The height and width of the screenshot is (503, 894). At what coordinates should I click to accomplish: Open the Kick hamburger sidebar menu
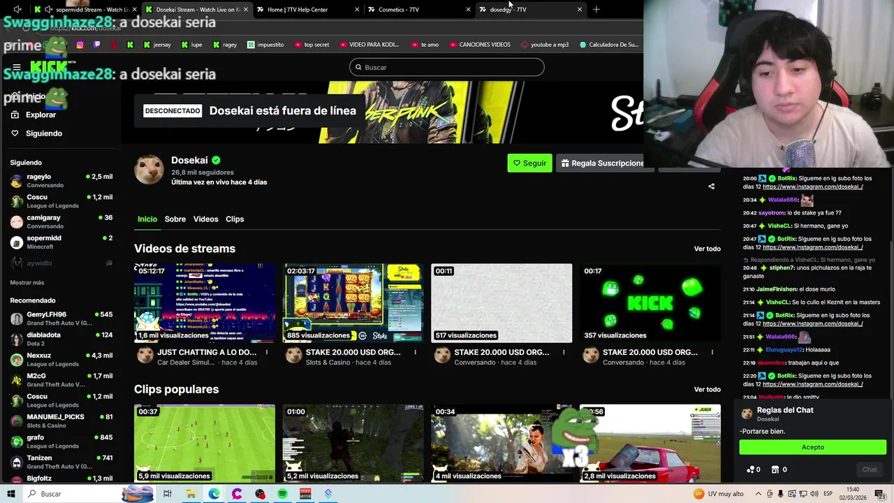point(17,67)
